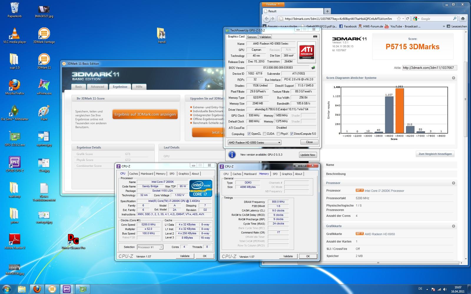Viewport: 471px width, 294px height.
Task: Collapse the Grafikkarte section on 3DMark page
Action: click(453, 226)
